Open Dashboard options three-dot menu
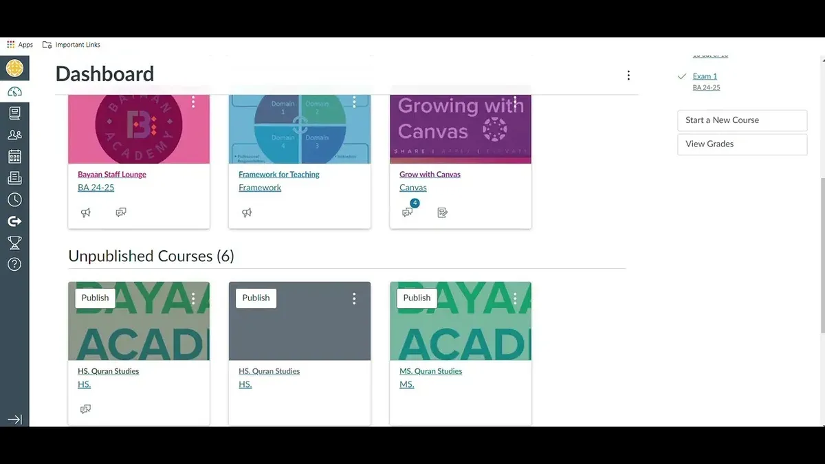The height and width of the screenshot is (464, 825). [x=628, y=76]
